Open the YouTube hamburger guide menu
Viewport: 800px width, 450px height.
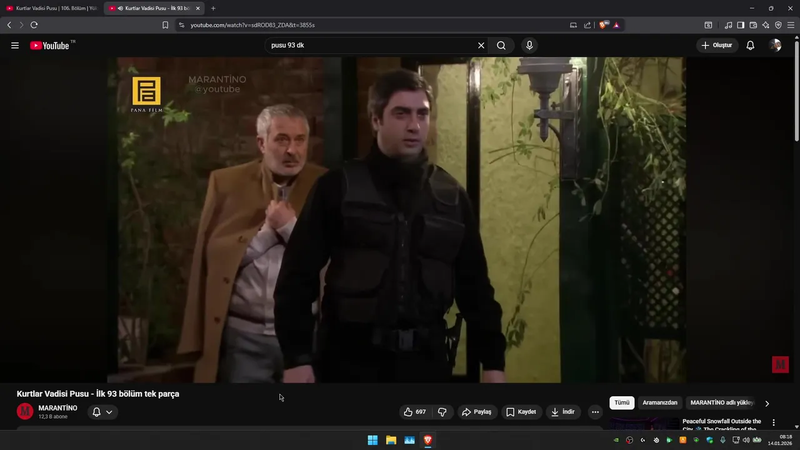click(15, 46)
